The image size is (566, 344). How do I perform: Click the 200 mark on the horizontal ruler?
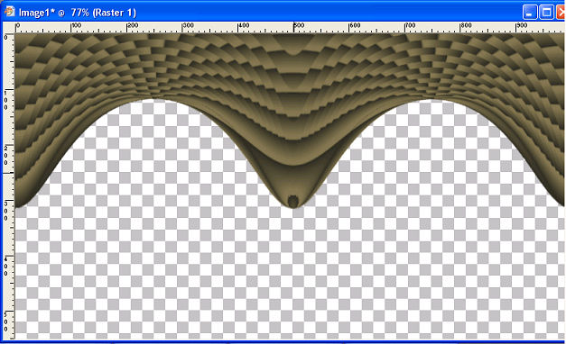coord(133,25)
